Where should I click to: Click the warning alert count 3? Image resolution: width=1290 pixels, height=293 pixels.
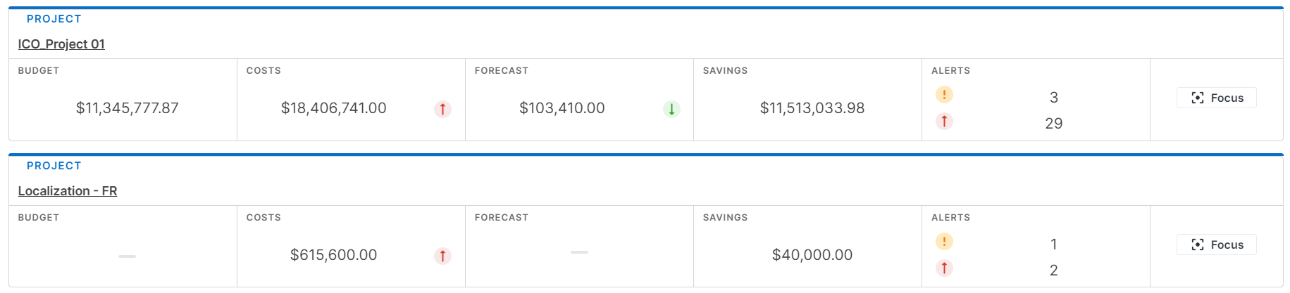(x=1054, y=98)
